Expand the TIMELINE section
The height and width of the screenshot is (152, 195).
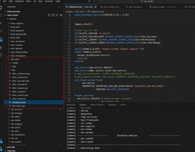(34, 151)
